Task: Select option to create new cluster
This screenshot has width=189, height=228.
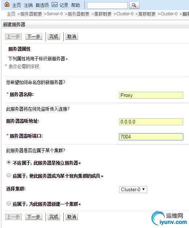Action: tap(9, 203)
